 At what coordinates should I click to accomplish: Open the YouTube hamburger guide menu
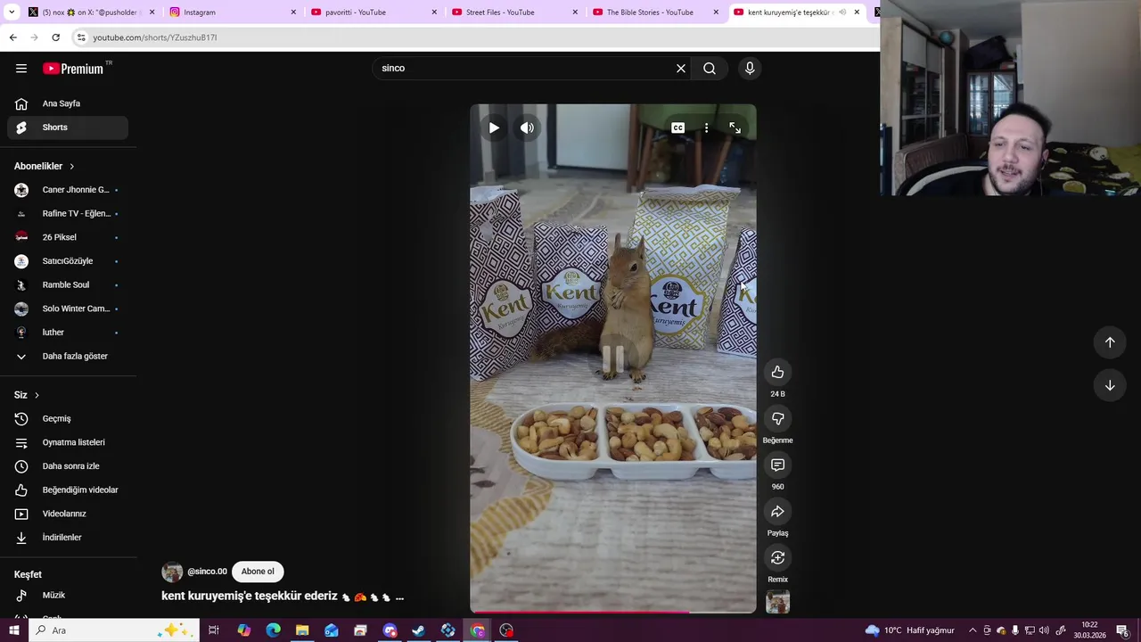[x=21, y=68]
